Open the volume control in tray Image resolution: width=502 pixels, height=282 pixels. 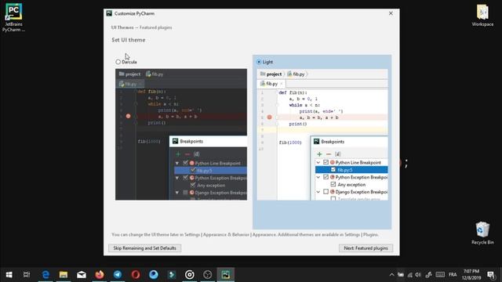(x=418, y=275)
